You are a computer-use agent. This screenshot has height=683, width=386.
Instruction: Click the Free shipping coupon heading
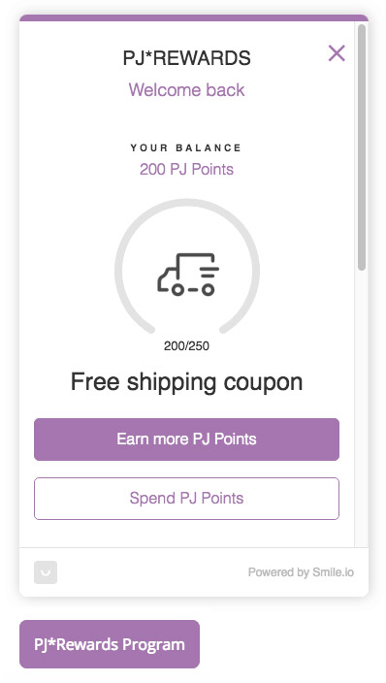pyautogui.click(x=186, y=382)
